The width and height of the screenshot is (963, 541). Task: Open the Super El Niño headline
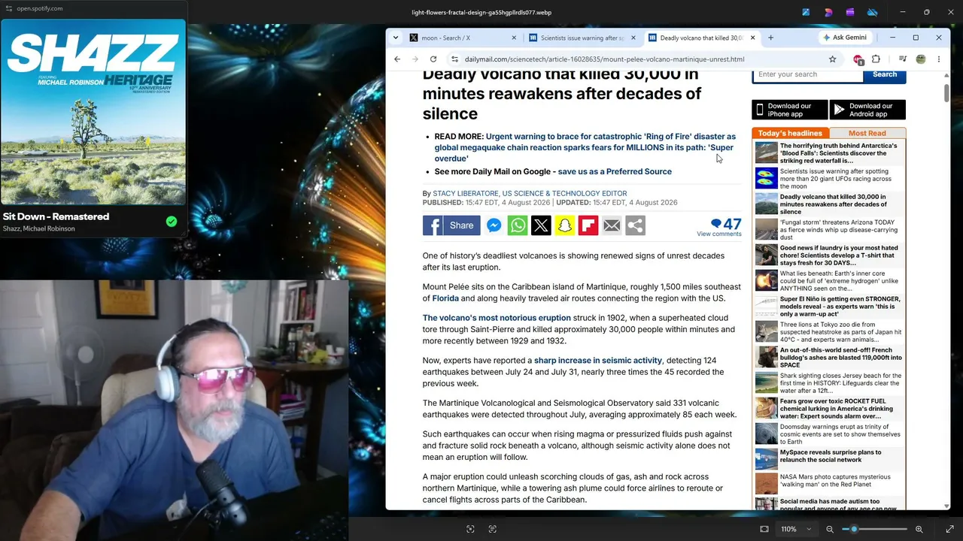840,307
